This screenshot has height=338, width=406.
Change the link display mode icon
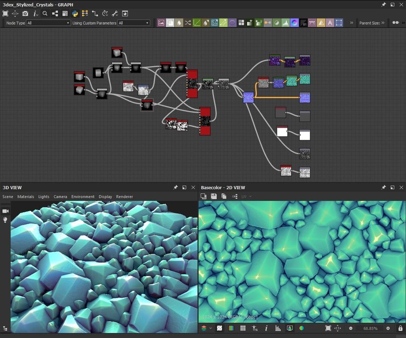click(95, 14)
